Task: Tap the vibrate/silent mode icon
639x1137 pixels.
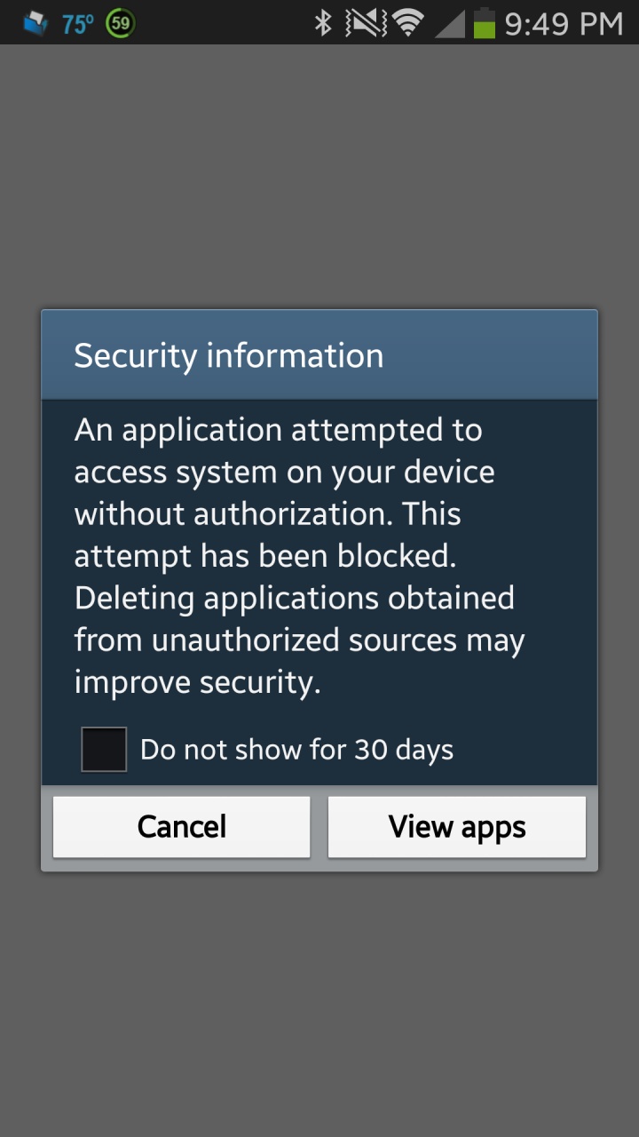Action: 366,23
